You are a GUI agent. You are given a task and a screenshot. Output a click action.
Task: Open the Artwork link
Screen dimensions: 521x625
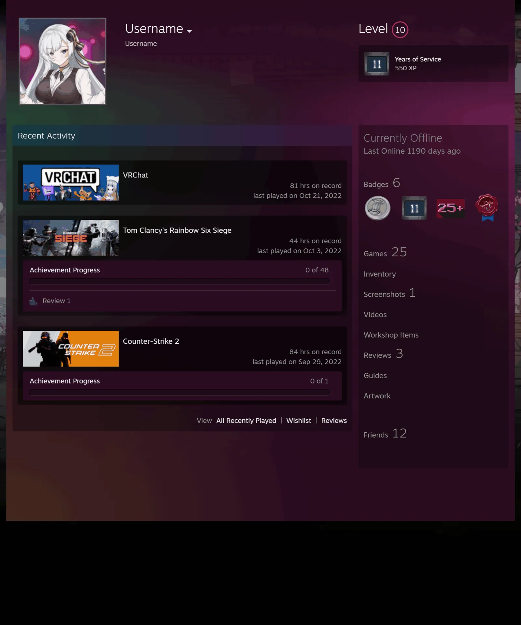(377, 396)
